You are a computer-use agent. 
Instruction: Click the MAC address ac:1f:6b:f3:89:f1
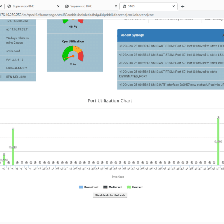[x=17, y=29]
